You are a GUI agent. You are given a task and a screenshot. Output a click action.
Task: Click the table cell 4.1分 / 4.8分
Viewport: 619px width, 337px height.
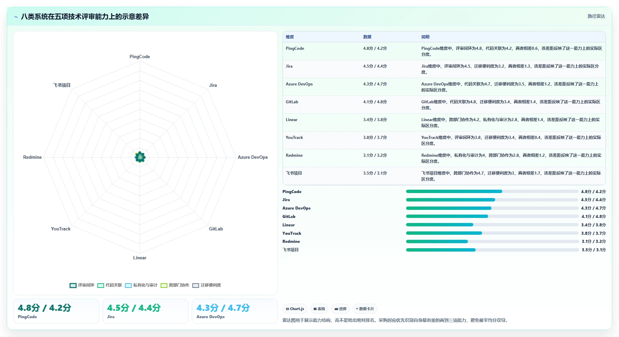[375, 102]
